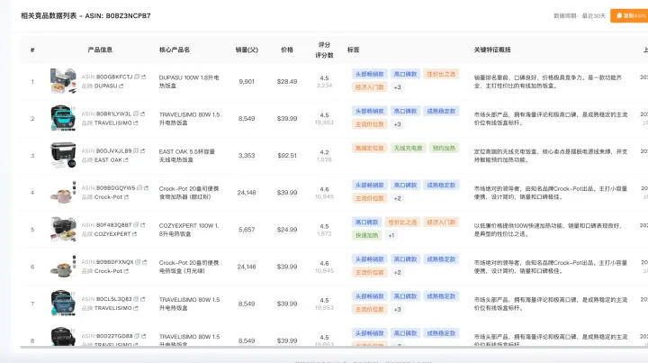Click the 无线充电款 tag
This screenshot has height=363, width=648.
(x=409, y=148)
